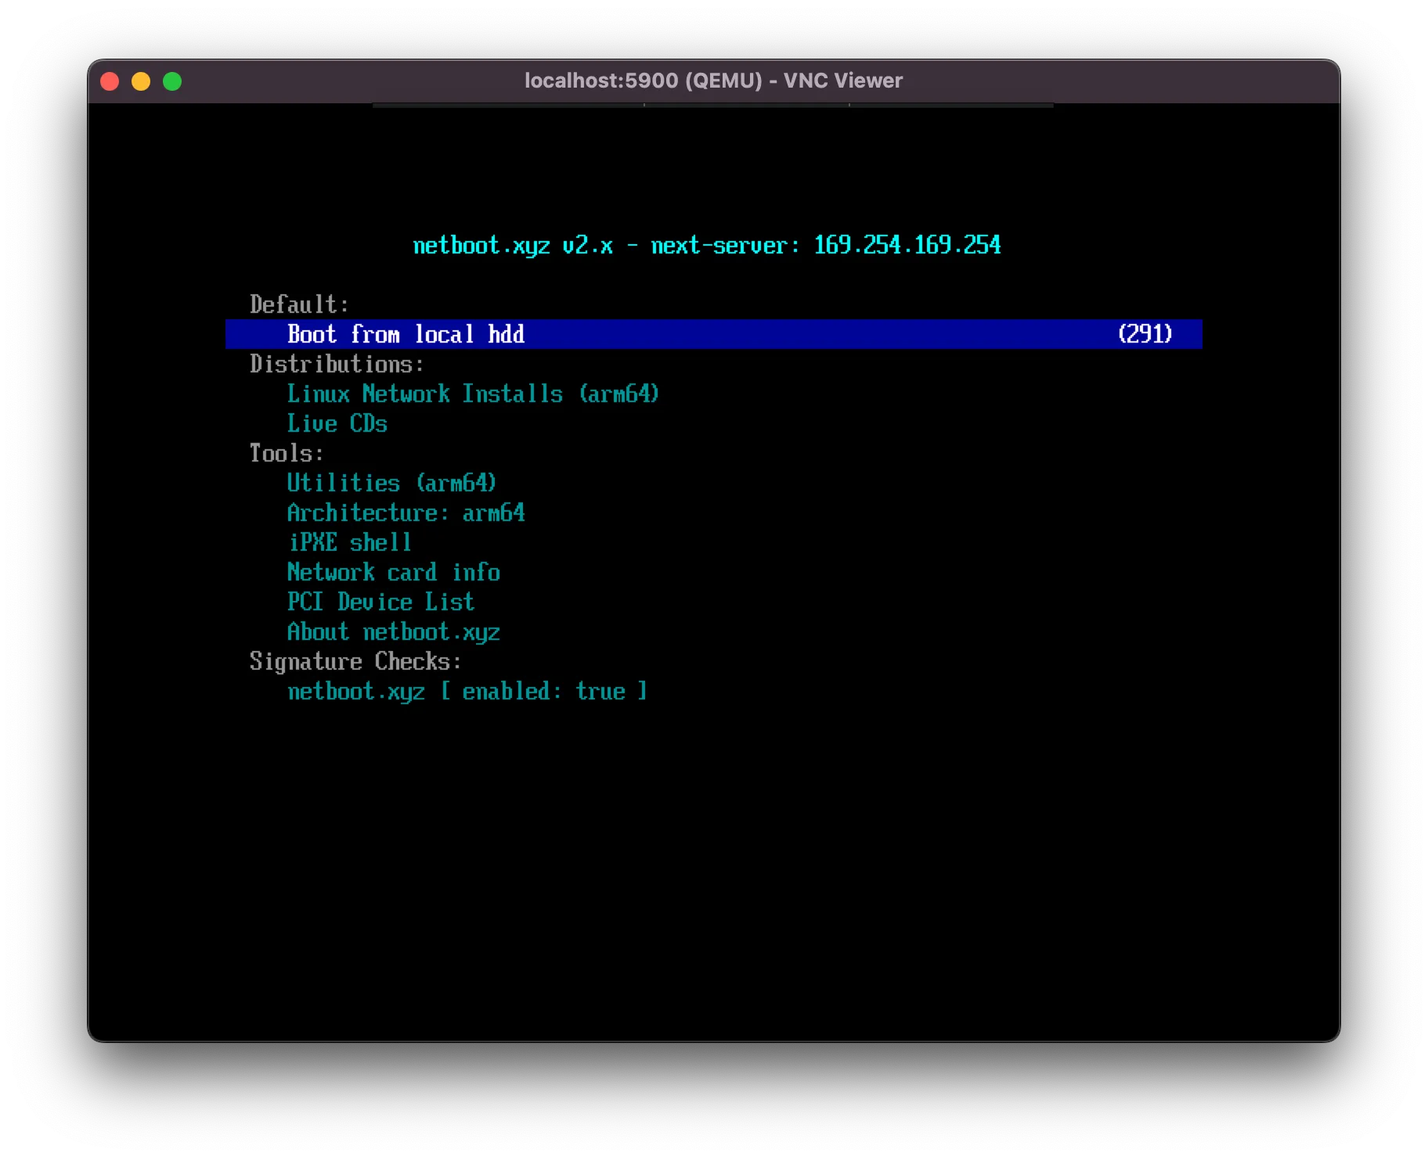Open About netboot.xyz entry
Screen dimensions: 1428x1158
coord(393,631)
